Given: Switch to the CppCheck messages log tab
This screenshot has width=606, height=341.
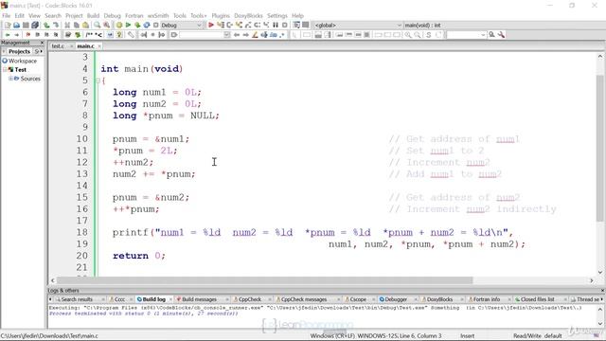Looking at the screenshot, I should [x=303, y=299].
